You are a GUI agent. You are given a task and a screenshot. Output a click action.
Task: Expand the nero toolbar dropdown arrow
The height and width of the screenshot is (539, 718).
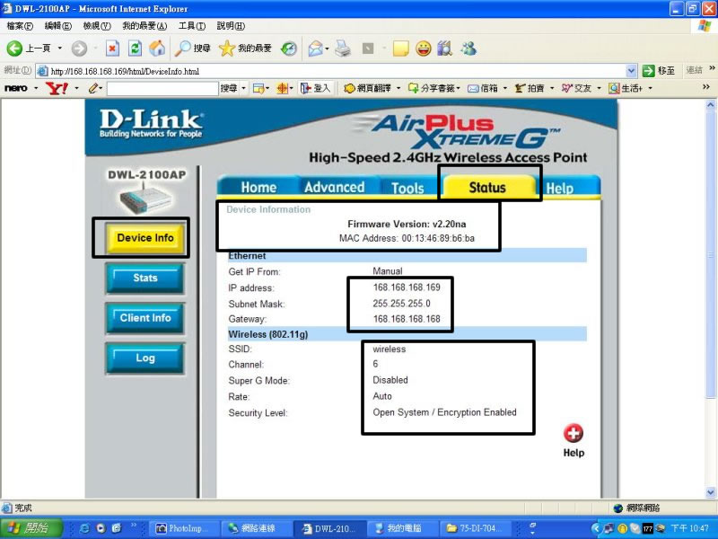36,88
